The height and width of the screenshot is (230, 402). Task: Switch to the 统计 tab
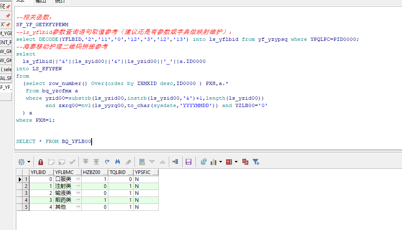(x=60, y=2)
